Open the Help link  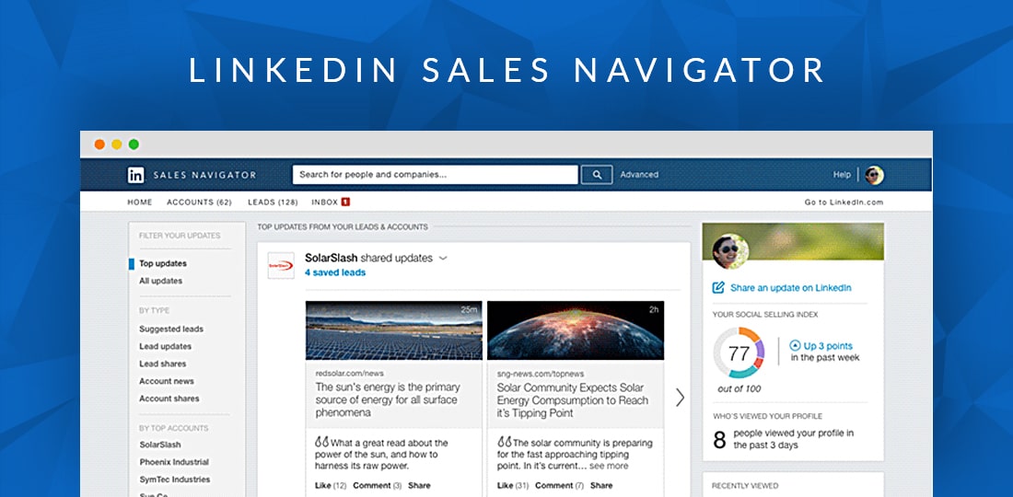click(842, 175)
